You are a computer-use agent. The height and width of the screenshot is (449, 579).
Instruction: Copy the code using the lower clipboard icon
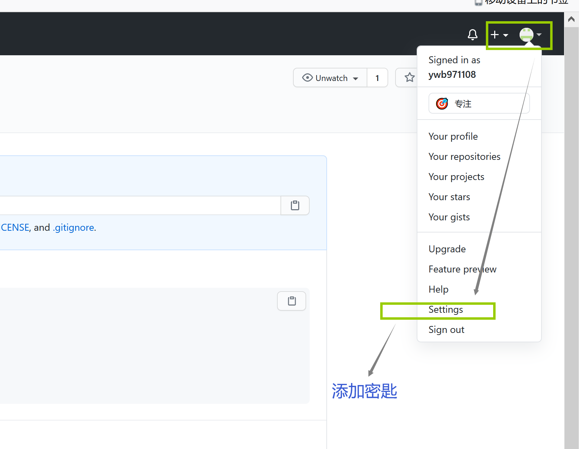coord(291,301)
